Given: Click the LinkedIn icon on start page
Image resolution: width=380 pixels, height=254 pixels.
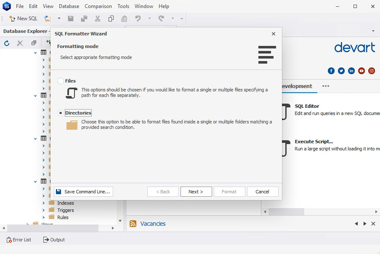Looking at the screenshot, I should (x=351, y=71).
